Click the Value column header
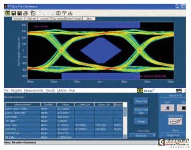This screenshot has height=150, width=191. click(x=65, y=105)
